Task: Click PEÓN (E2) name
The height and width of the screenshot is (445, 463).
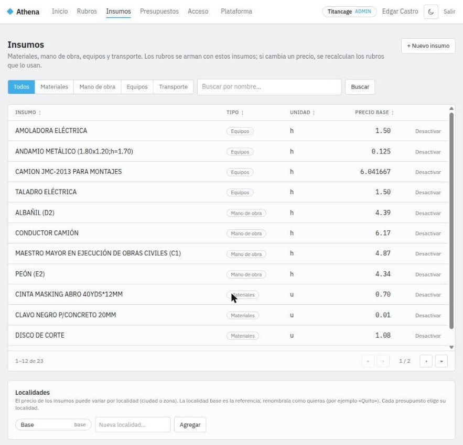Action: [x=30, y=274]
